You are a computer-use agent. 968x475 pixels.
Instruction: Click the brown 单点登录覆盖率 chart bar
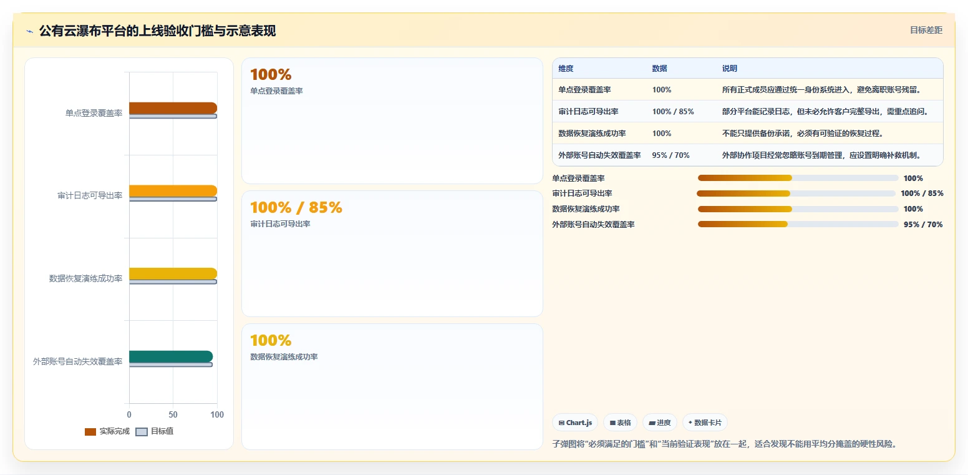coord(173,107)
